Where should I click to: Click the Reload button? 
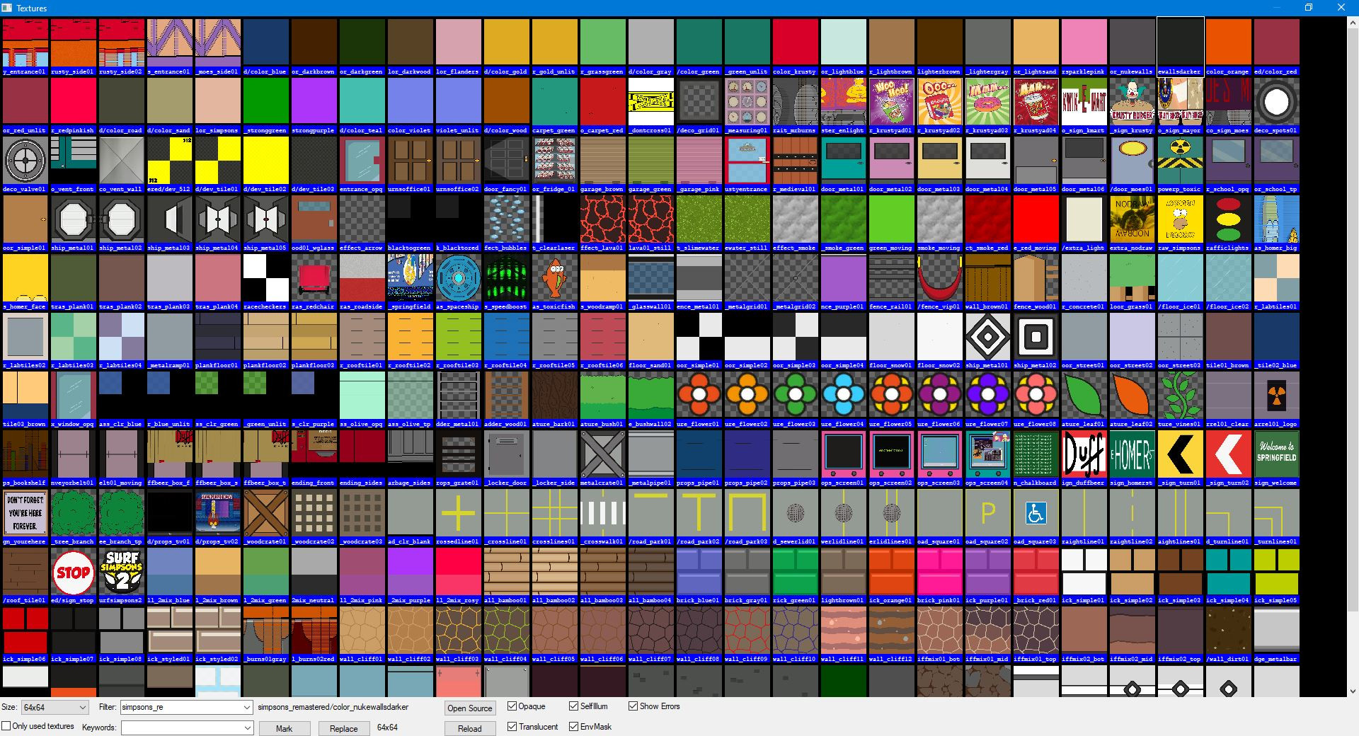(469, 728)
